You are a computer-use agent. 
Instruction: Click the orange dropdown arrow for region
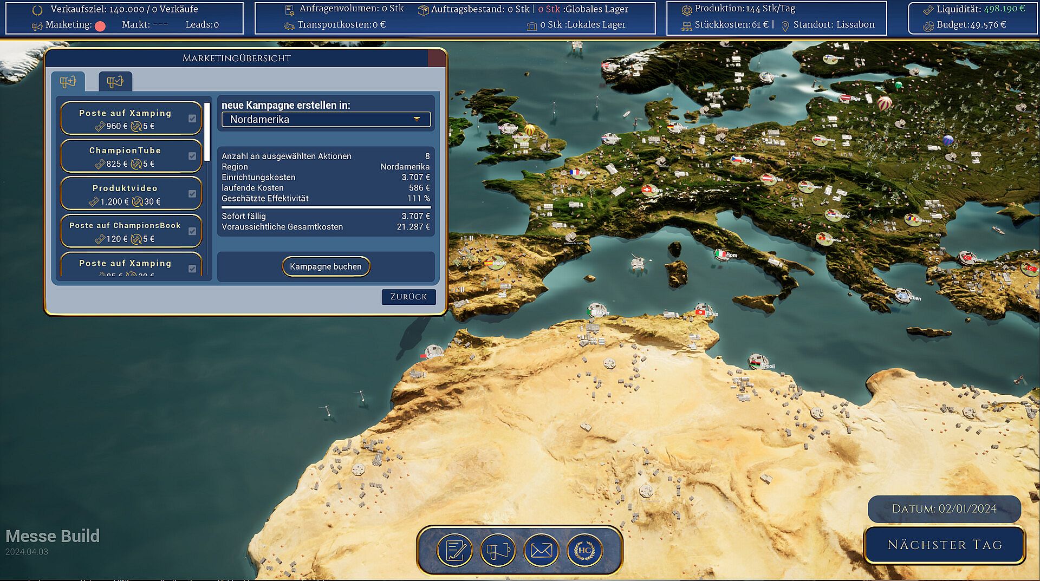[x=417, y=119]
